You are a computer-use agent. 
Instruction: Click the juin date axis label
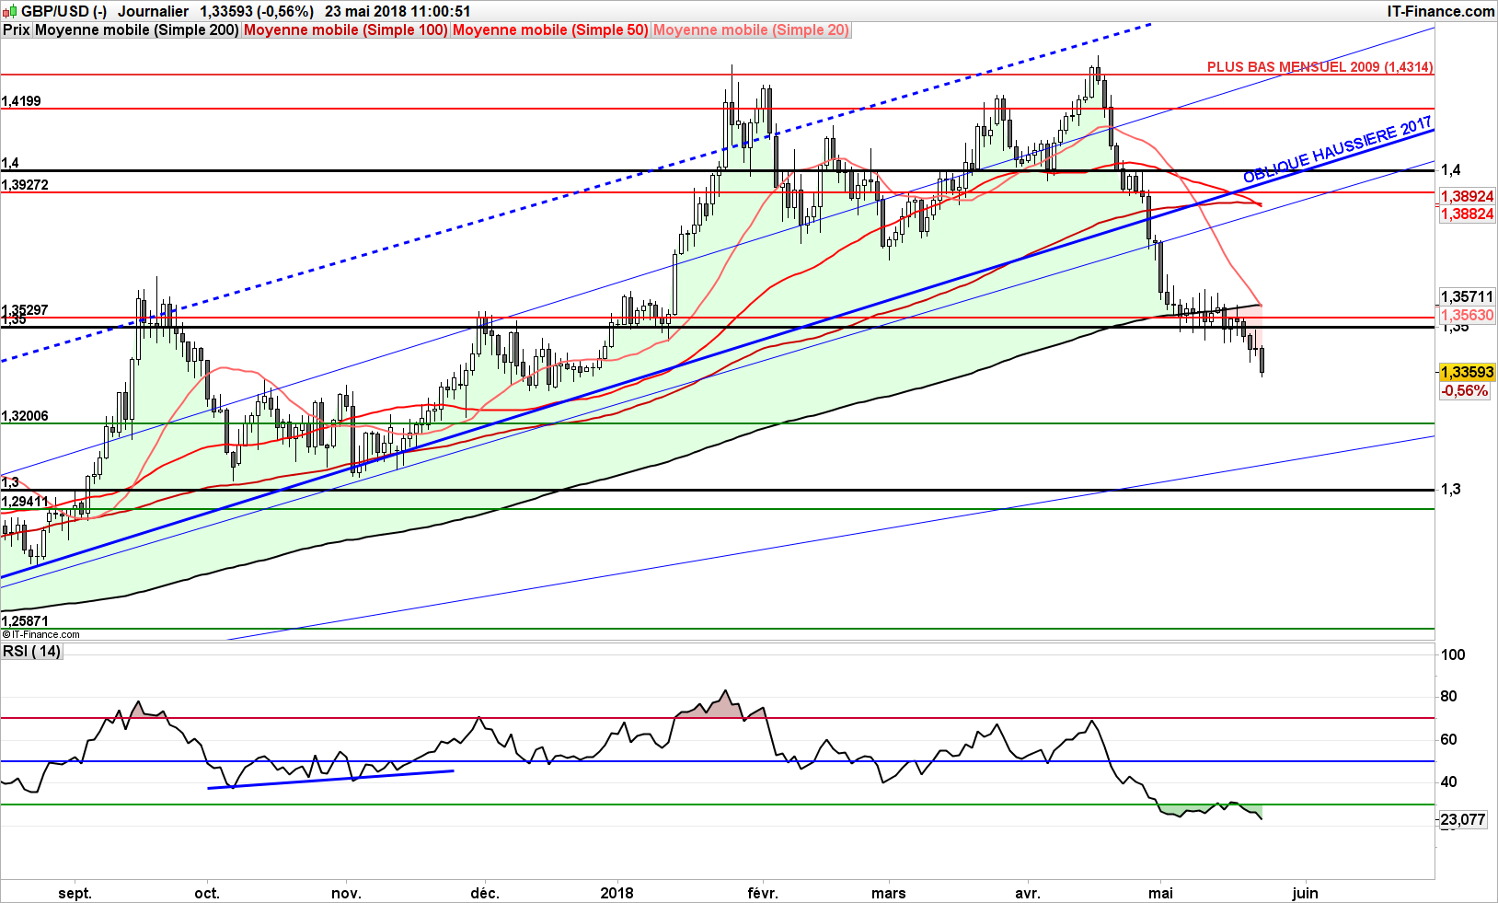point(1305,893)
